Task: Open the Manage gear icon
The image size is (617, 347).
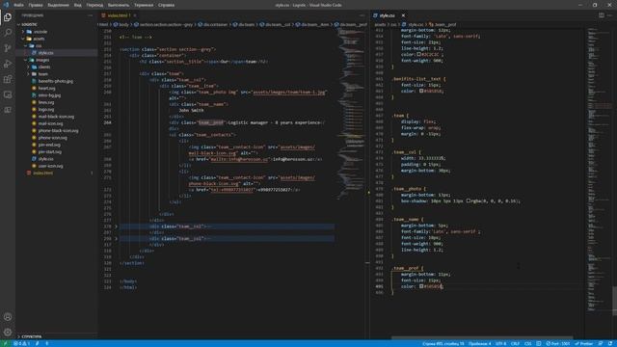Action: pos(8,333)
